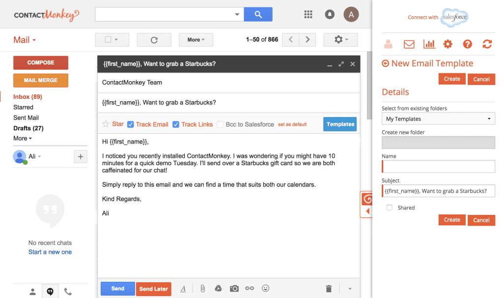Insert a link with chain icon
The image size is (503, 298).
[x=250, y=288]
